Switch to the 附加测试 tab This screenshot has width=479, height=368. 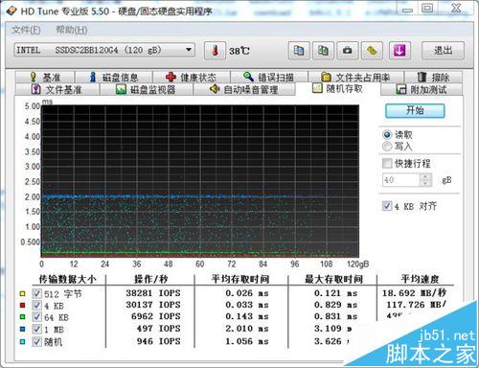[x=422, y=89]
